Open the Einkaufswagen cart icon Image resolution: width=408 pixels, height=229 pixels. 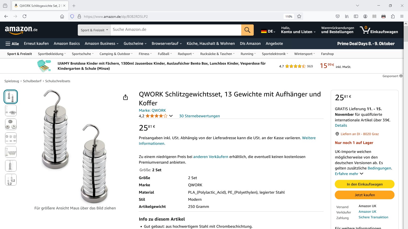pos(379,30)
